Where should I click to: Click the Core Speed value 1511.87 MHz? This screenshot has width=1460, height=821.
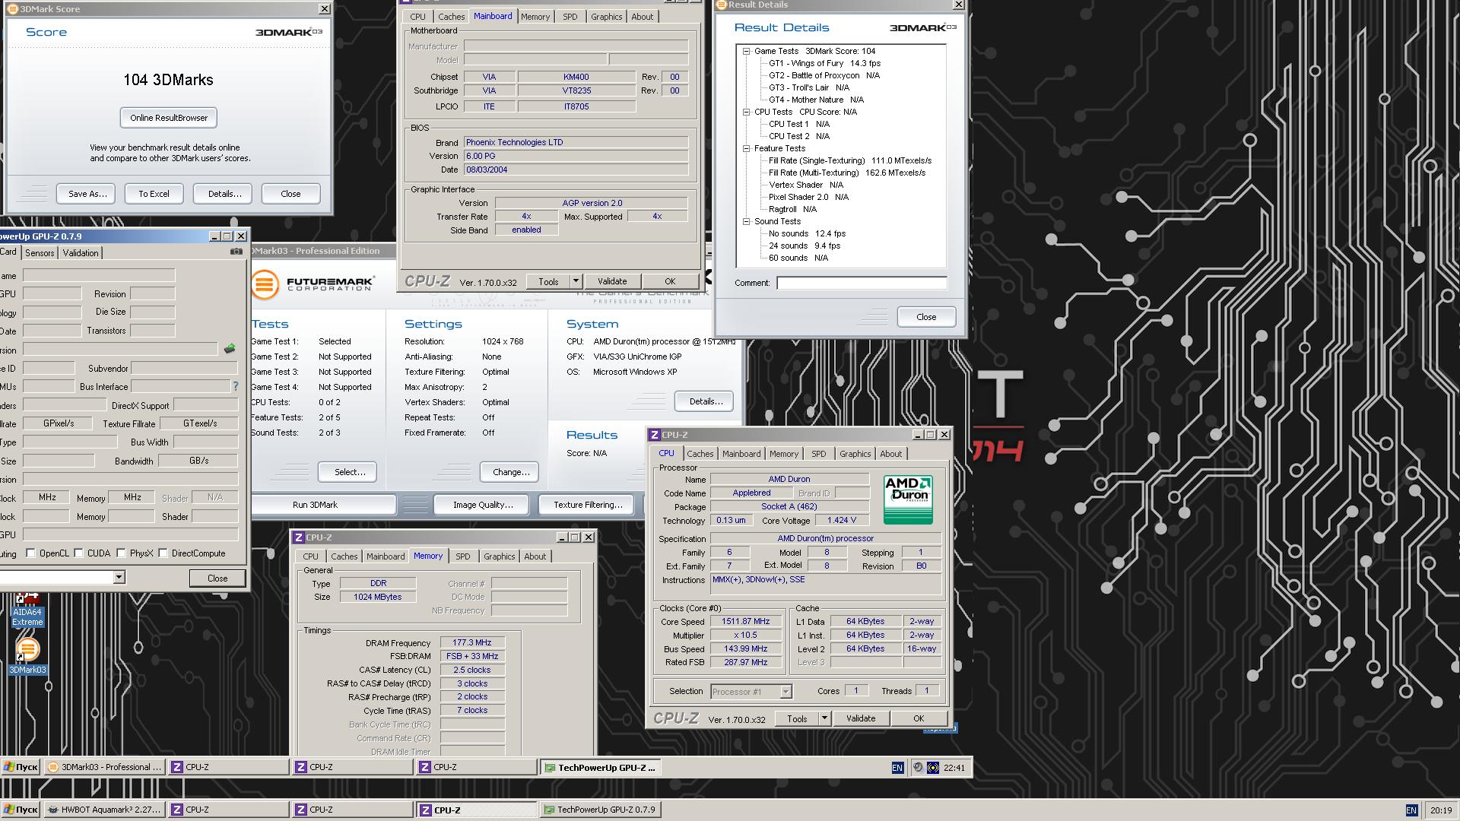(x=745, y=621)
